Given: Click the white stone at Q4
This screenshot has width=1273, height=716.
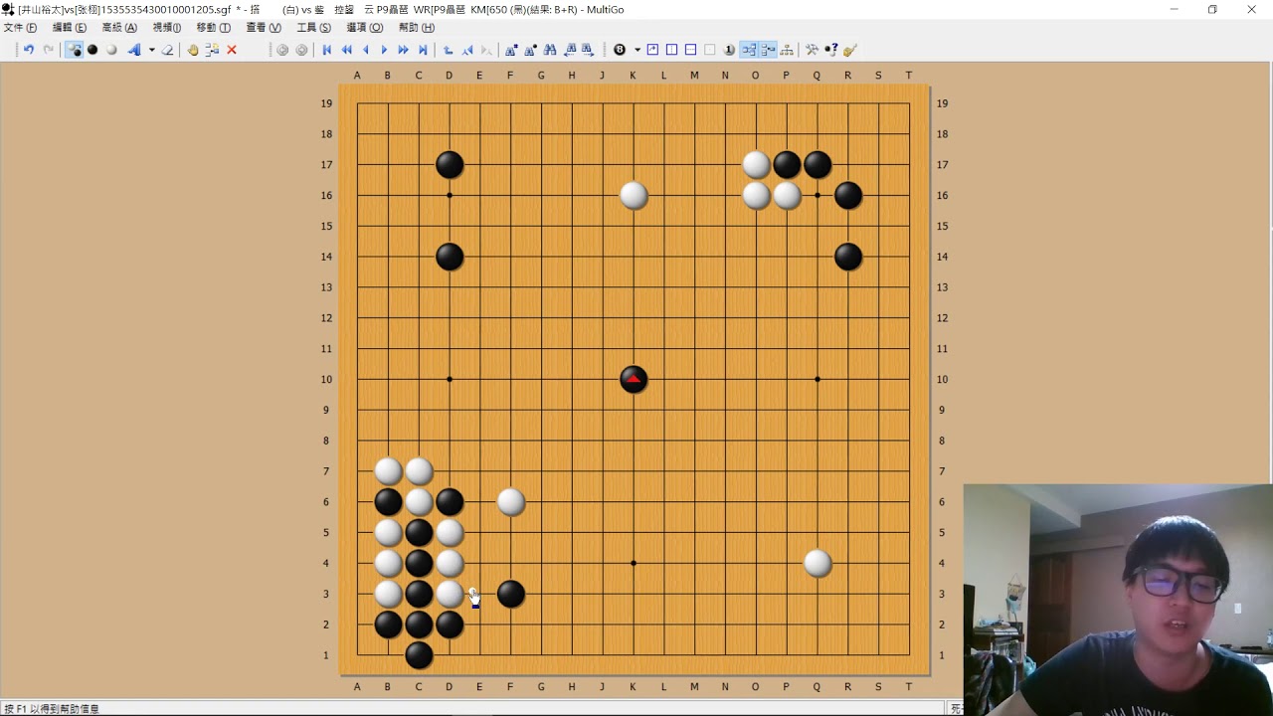Looking at the screenshot, I should (x=818, y=563).
